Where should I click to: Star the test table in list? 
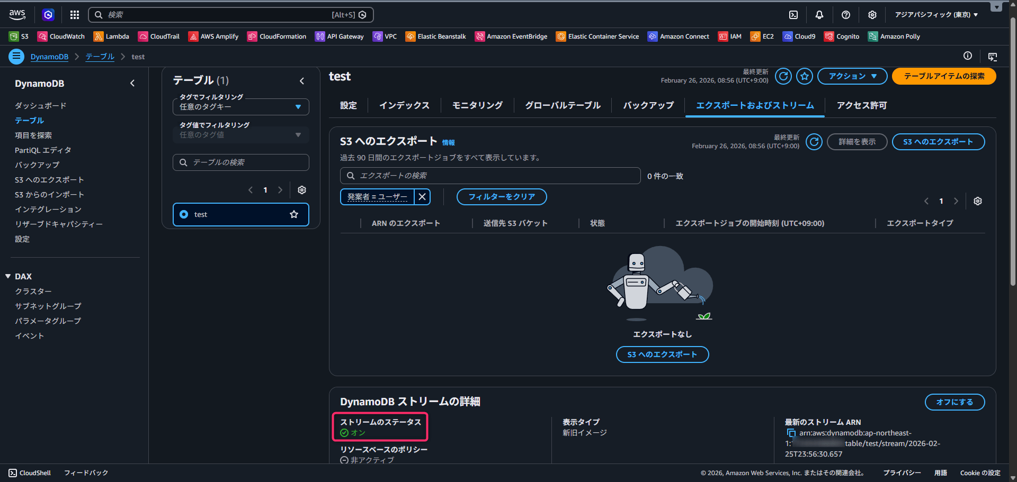(x=294, y=214)
